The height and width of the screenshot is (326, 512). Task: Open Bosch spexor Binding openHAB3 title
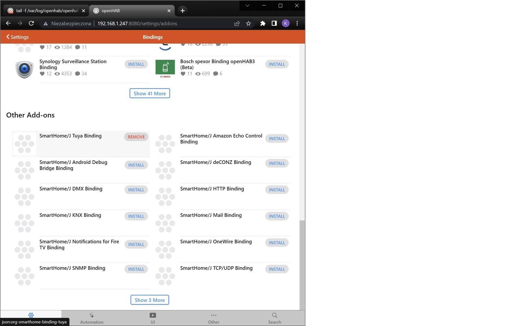[218, 64]
